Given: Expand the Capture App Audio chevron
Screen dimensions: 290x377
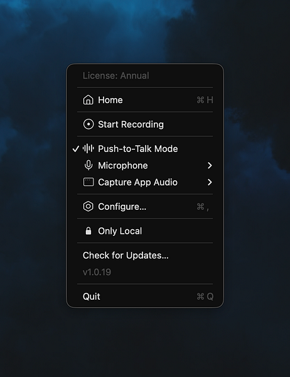Looking at the screenshot, I should (x=210, y=182).
